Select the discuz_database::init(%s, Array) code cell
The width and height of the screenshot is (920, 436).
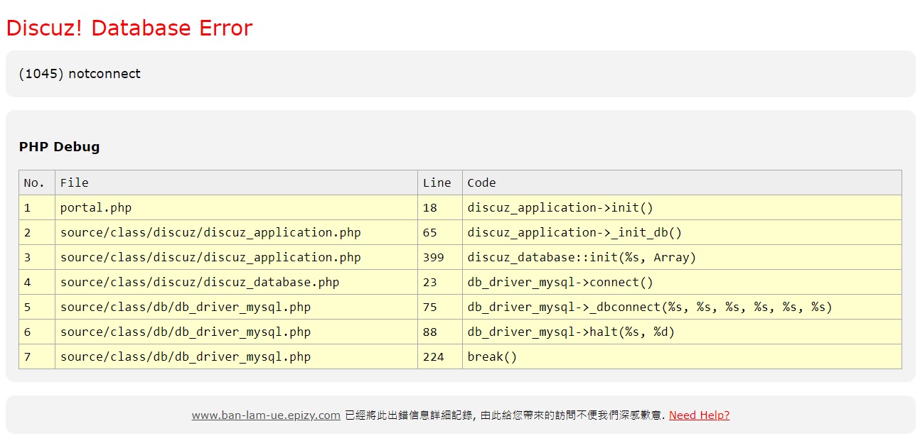582,257
